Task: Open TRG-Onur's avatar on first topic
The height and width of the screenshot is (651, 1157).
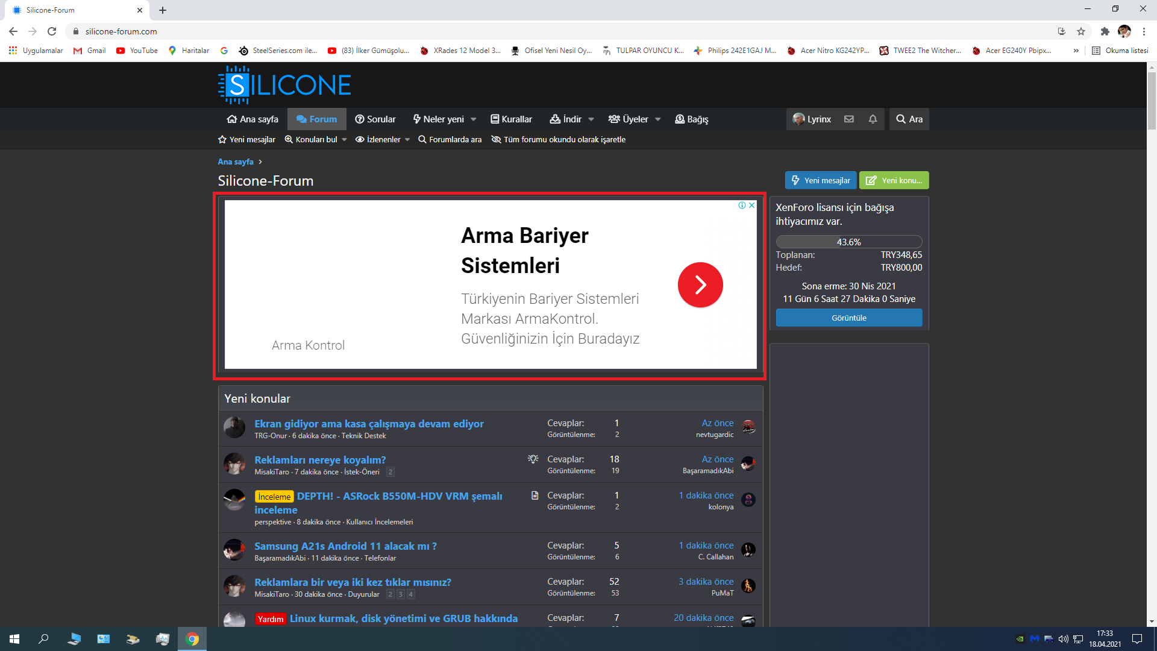Action: 234,427
